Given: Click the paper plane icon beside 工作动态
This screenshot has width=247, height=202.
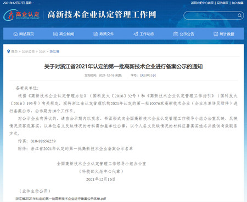Looking at the screenshot, I should point(136,34).
